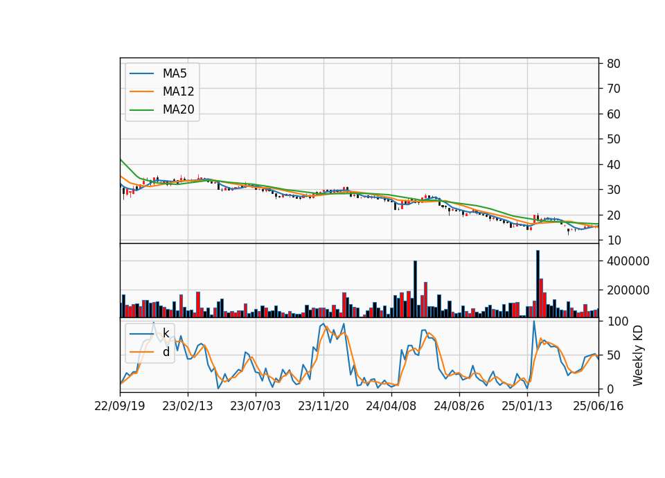The height and width of the screenshot is (478, 665).
Task: Click the price axis value 30
Action: coord(614,190)
